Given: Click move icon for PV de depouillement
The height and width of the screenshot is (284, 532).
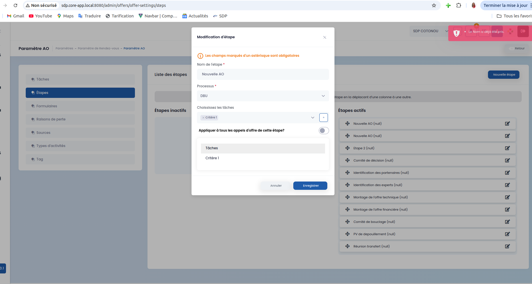Looking at the screenshot, I should [x=347, y=234].
